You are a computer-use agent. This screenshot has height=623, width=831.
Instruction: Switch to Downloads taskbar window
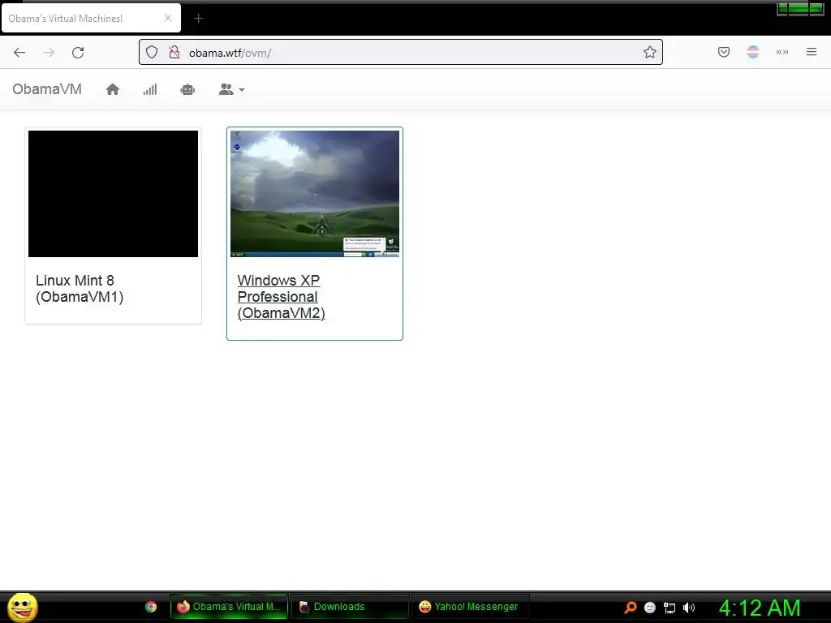click(x=351, y=607)
